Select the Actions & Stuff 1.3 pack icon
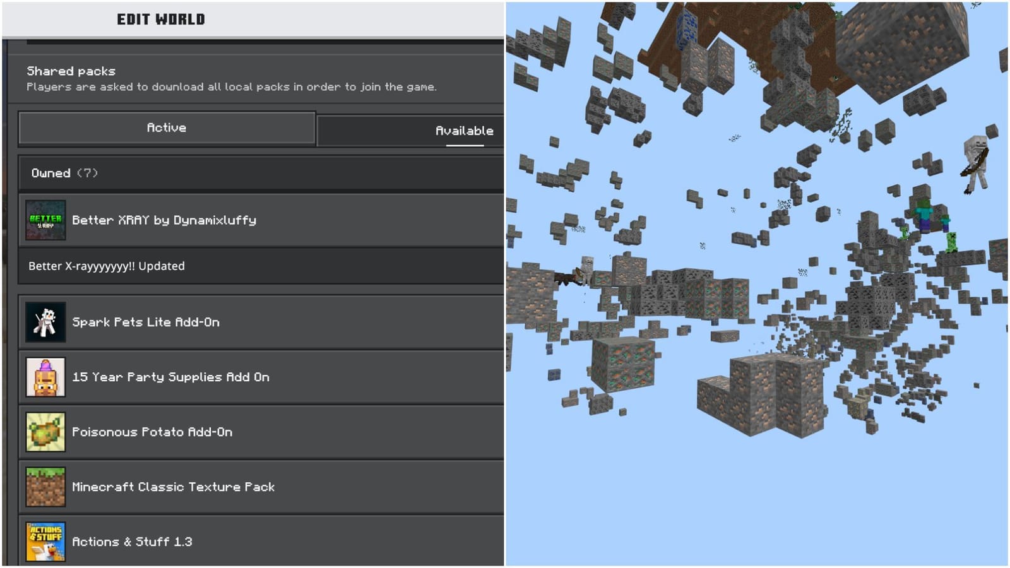This screenshot has width=1010, height=568. pos(45,541)
